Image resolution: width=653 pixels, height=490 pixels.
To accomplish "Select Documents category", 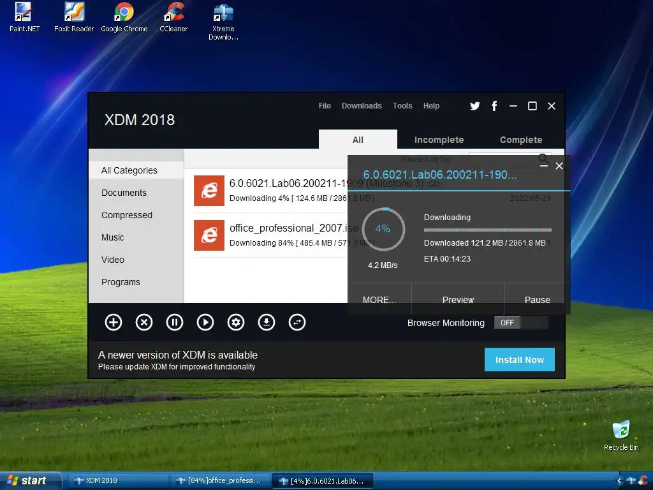I will click(136, 193).
